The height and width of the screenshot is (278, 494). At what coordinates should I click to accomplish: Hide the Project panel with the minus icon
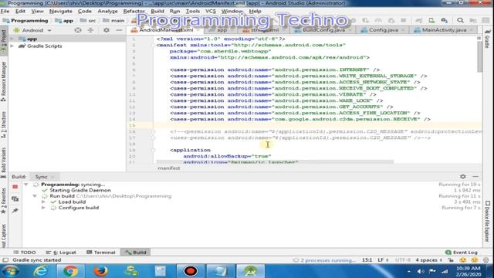pyautogui.click(x=119, y=30)
